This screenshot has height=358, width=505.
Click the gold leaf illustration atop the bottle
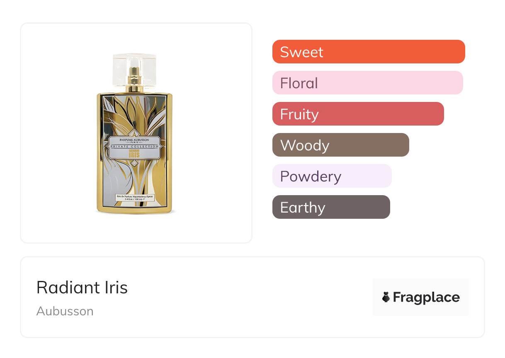pyautogui.click(x=134, y=112)
